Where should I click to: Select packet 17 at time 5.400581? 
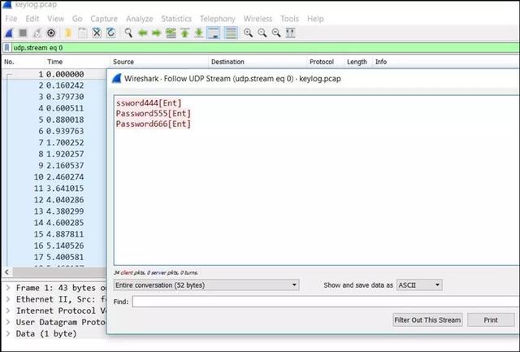[56, 257]
